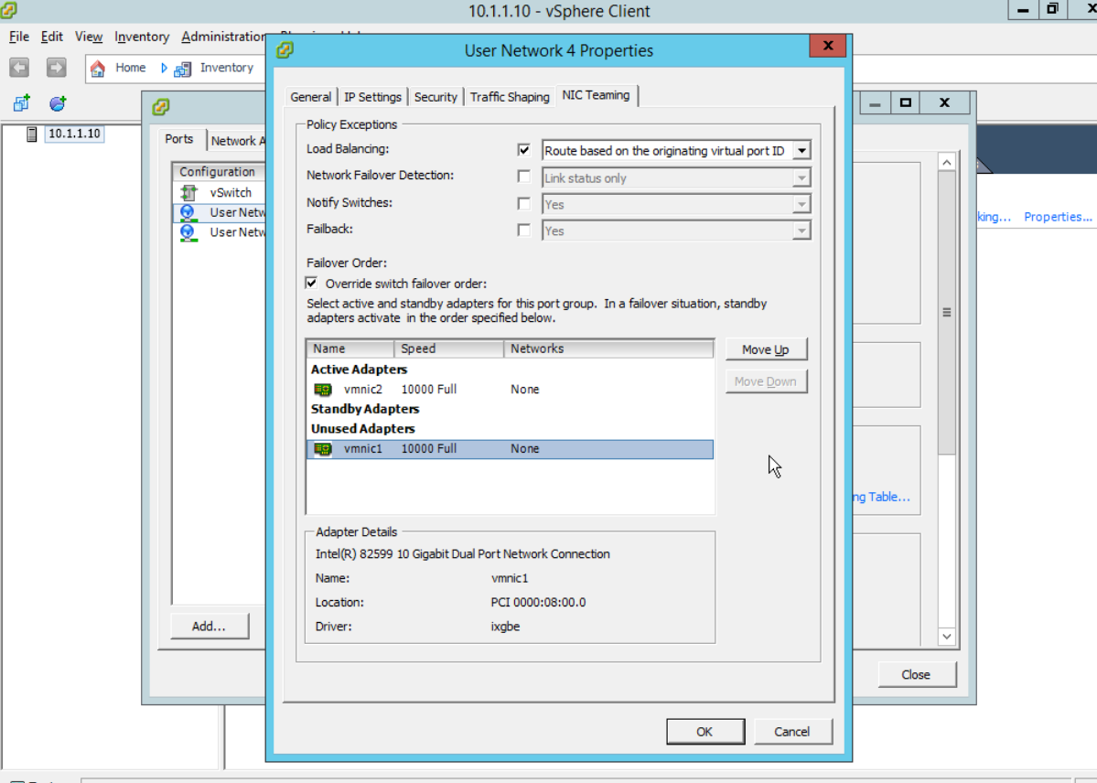Viewport: 1097px width, 783px height.
Task: Open the Load Balancing dropdown
Action: point(801,150)
